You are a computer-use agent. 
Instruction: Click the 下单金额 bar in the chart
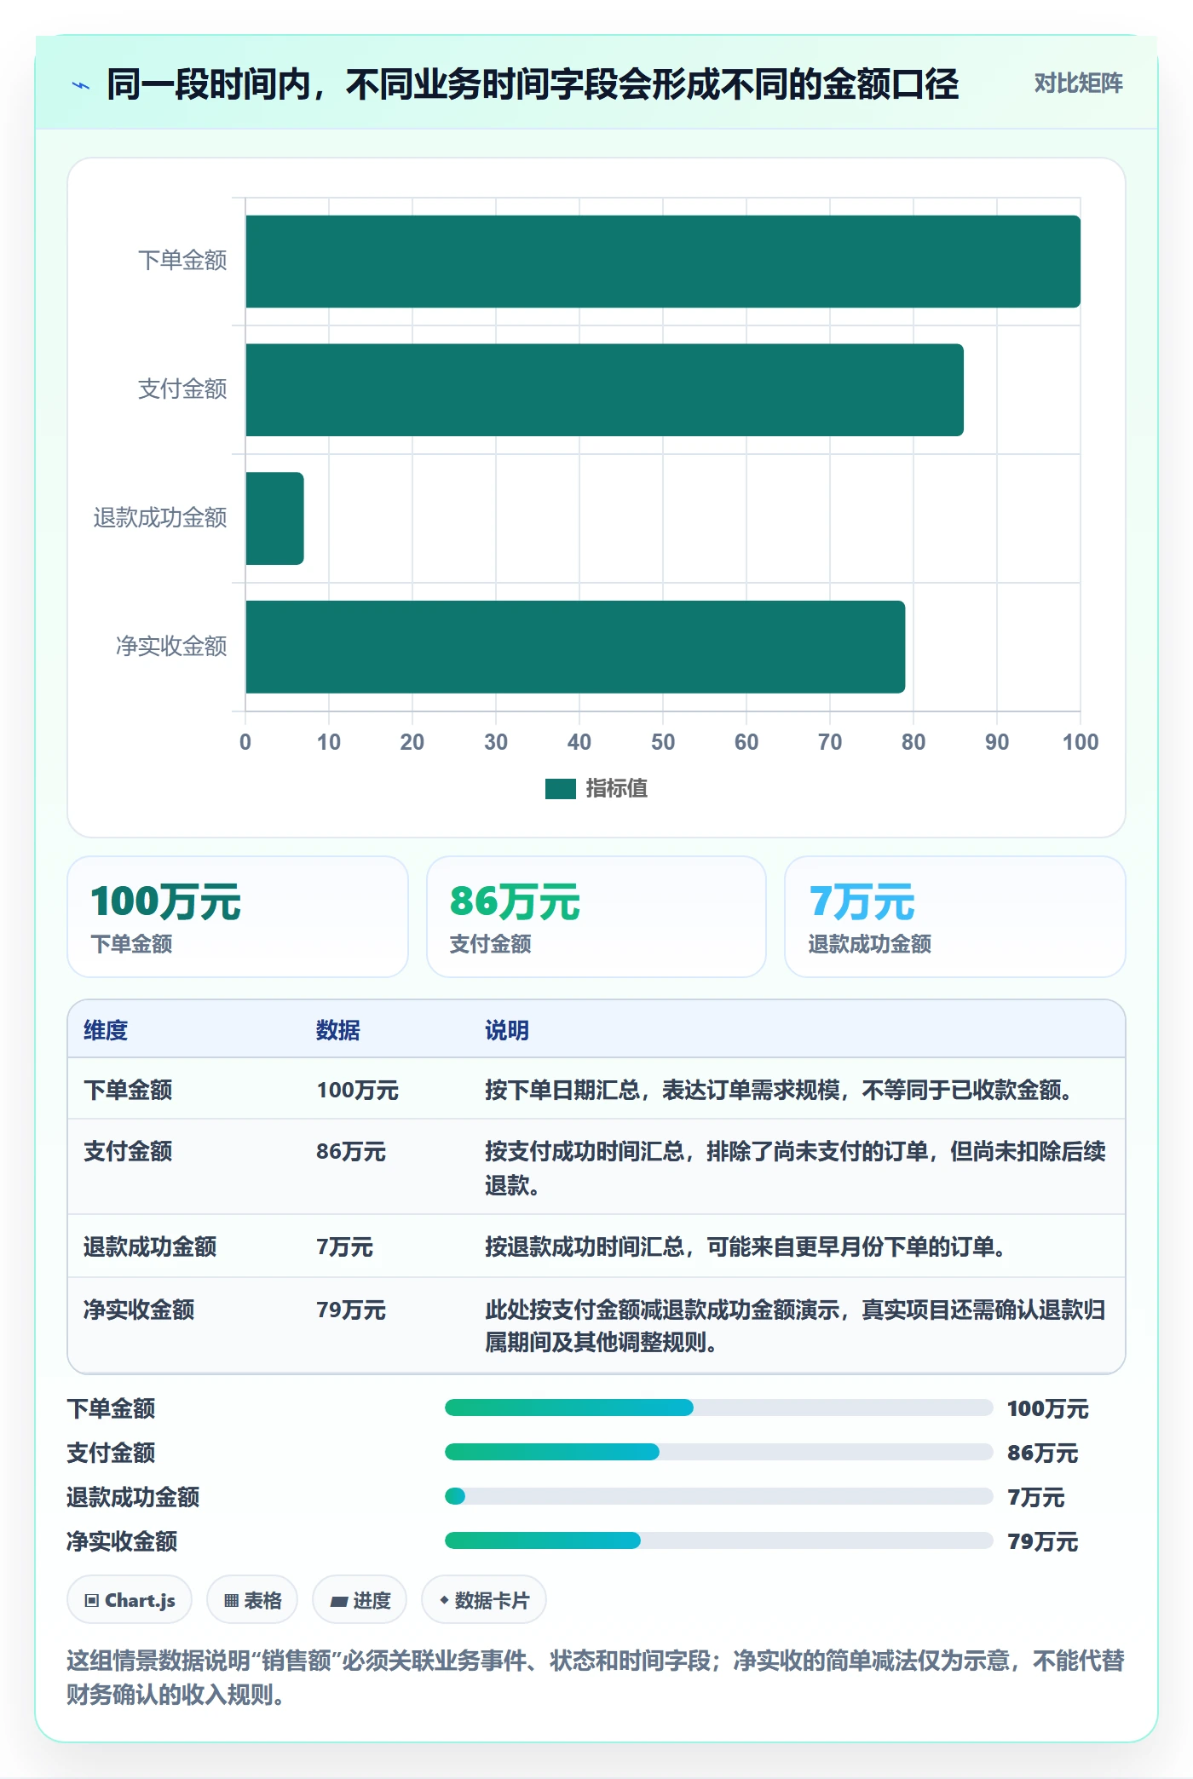tap(663, 262)
